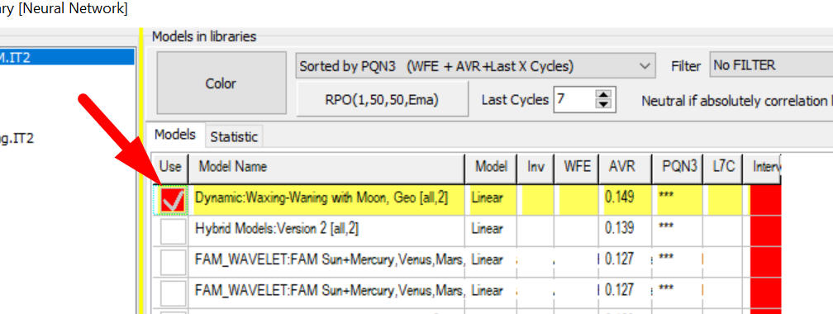Increase Last Cycles with up arrow
833x314 pixels.
pos(603,94)
